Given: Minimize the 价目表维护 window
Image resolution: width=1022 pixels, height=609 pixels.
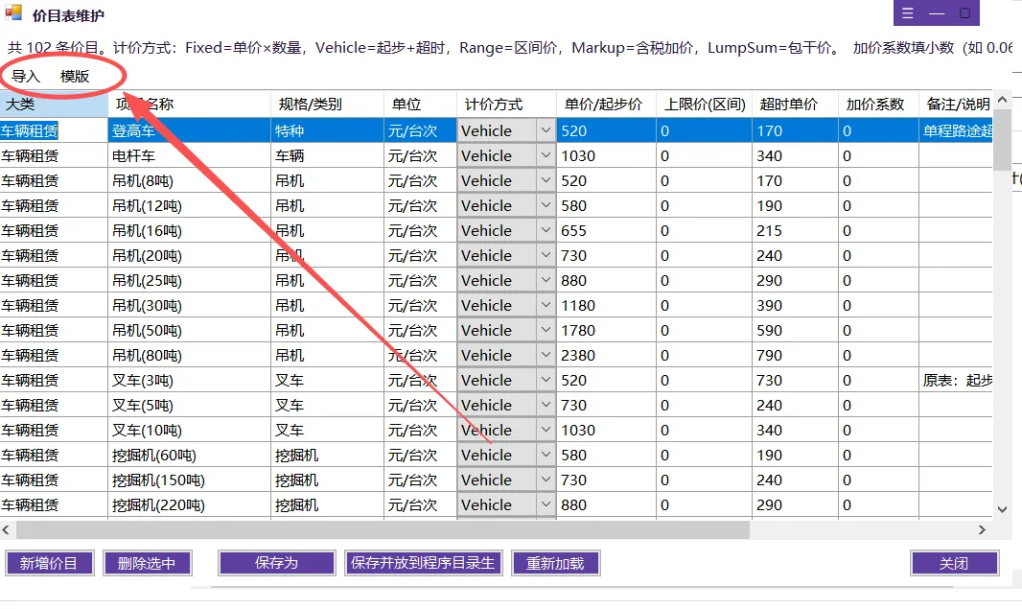Looking at the screenshot, I should [x=937, y=13].
